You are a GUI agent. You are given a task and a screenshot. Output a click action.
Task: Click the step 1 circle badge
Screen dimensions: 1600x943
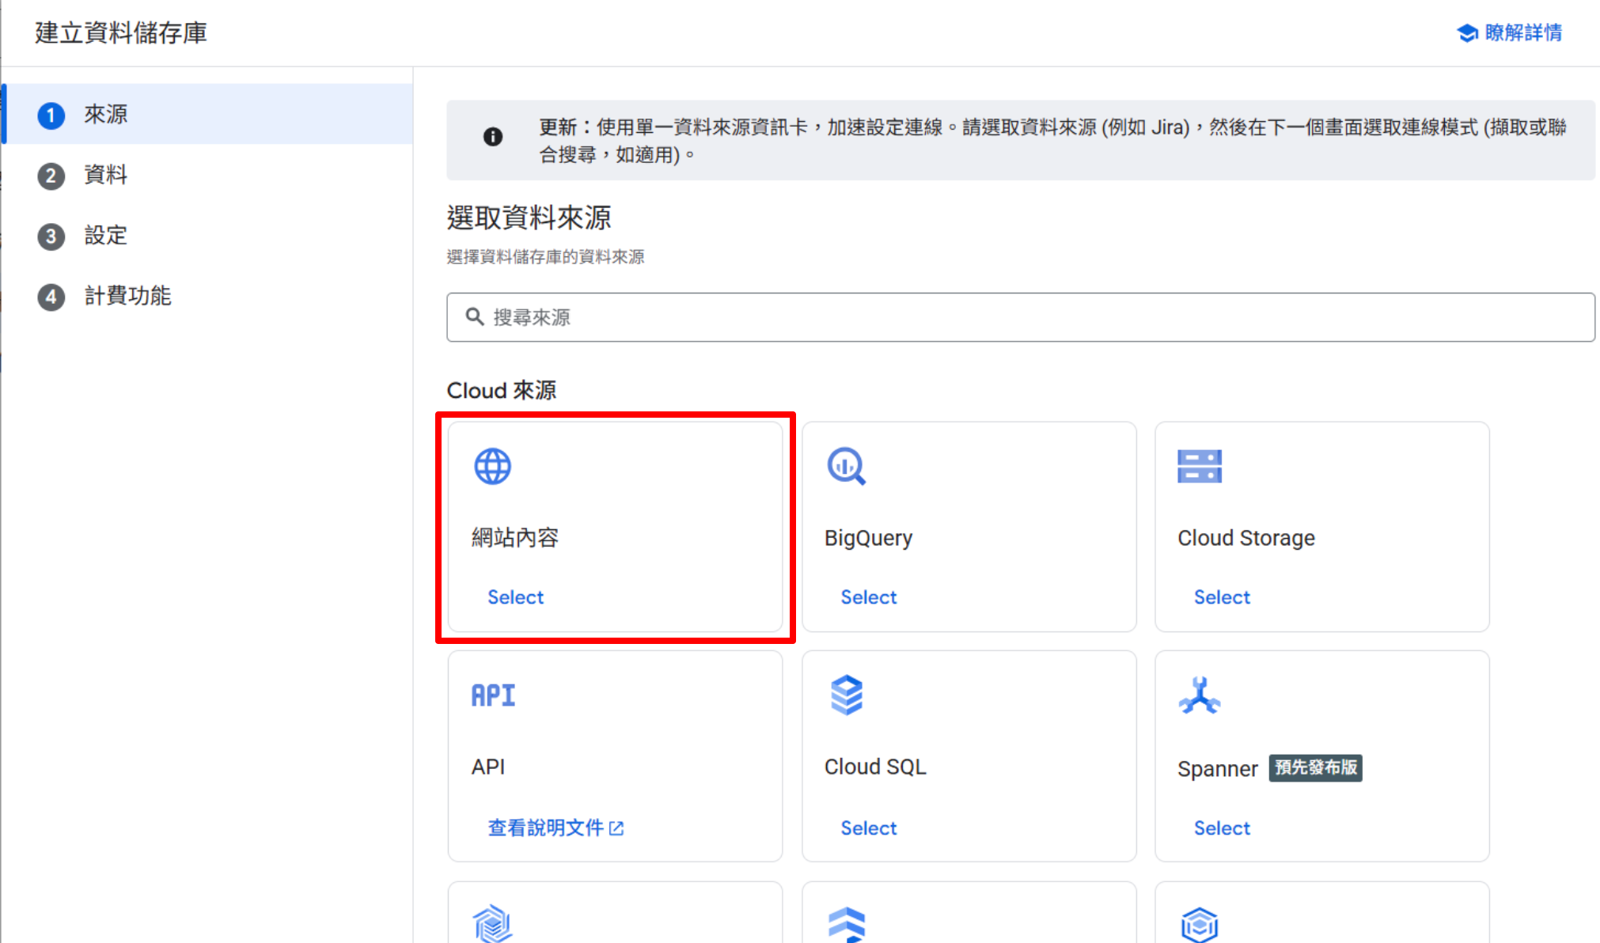51,116
